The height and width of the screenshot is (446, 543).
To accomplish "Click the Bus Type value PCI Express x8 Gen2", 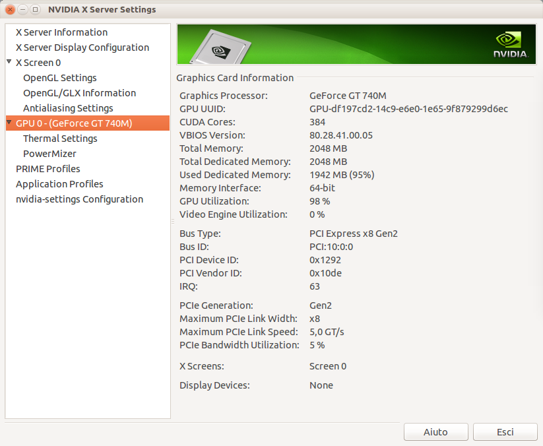I will pyautogui.click(x=353, y=234).
